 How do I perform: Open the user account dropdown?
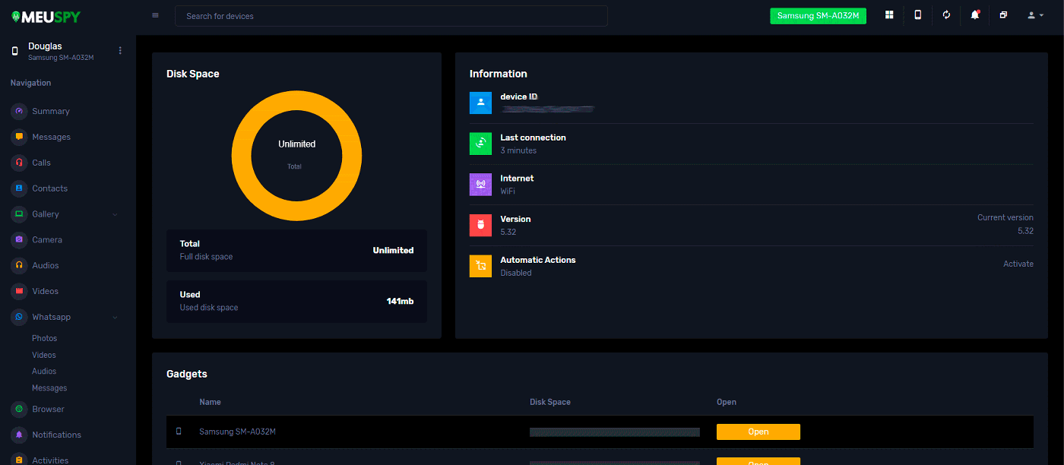click(x=1034, y=15)
